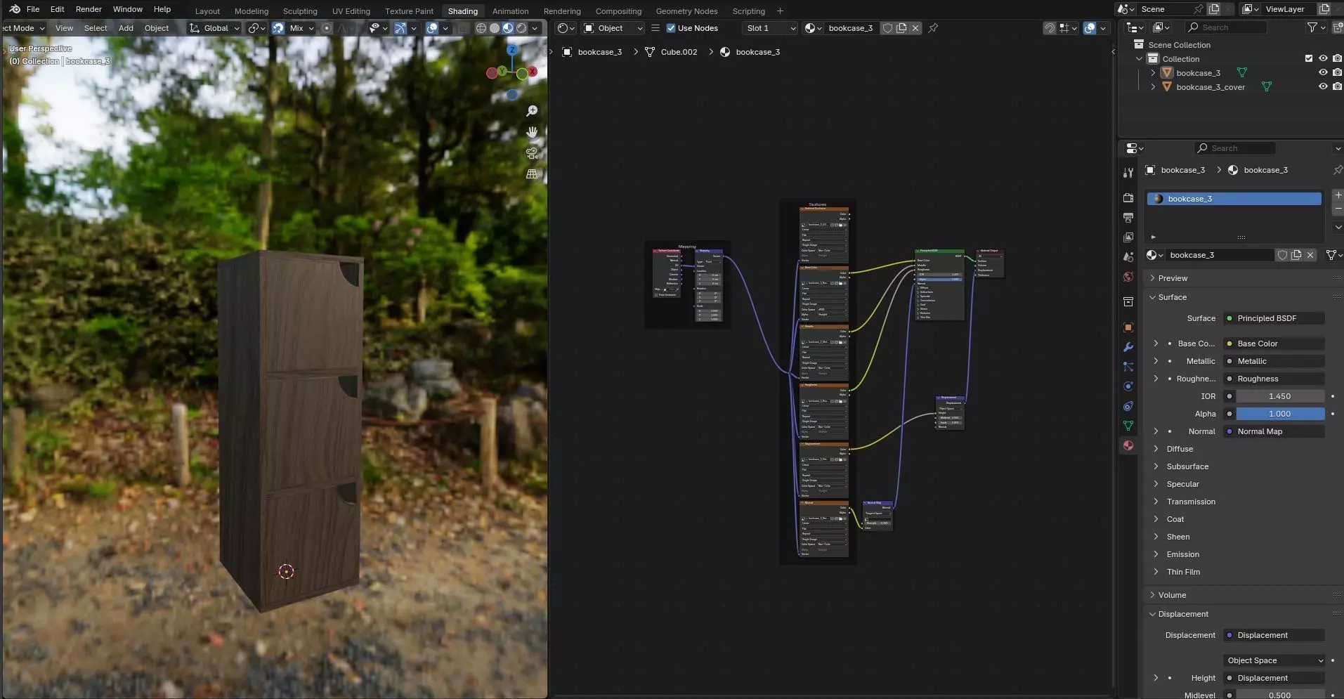
Task: Switch viewport to solid shading
Action: pos(495,28)
